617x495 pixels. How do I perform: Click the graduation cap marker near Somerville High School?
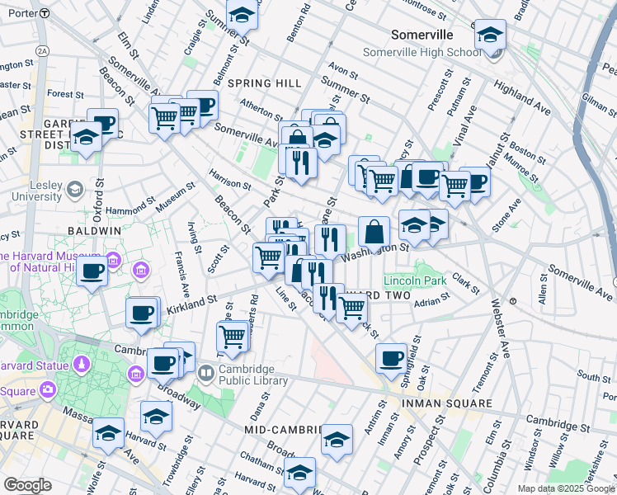[x=490, y=35]
